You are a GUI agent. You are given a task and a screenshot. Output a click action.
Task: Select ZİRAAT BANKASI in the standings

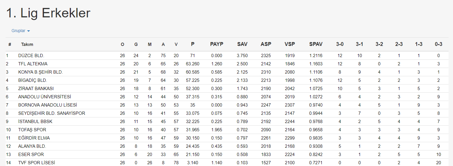[36, 89]
